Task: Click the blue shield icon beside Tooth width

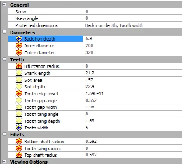Action: pyautogui.click(x=19, y=128)
